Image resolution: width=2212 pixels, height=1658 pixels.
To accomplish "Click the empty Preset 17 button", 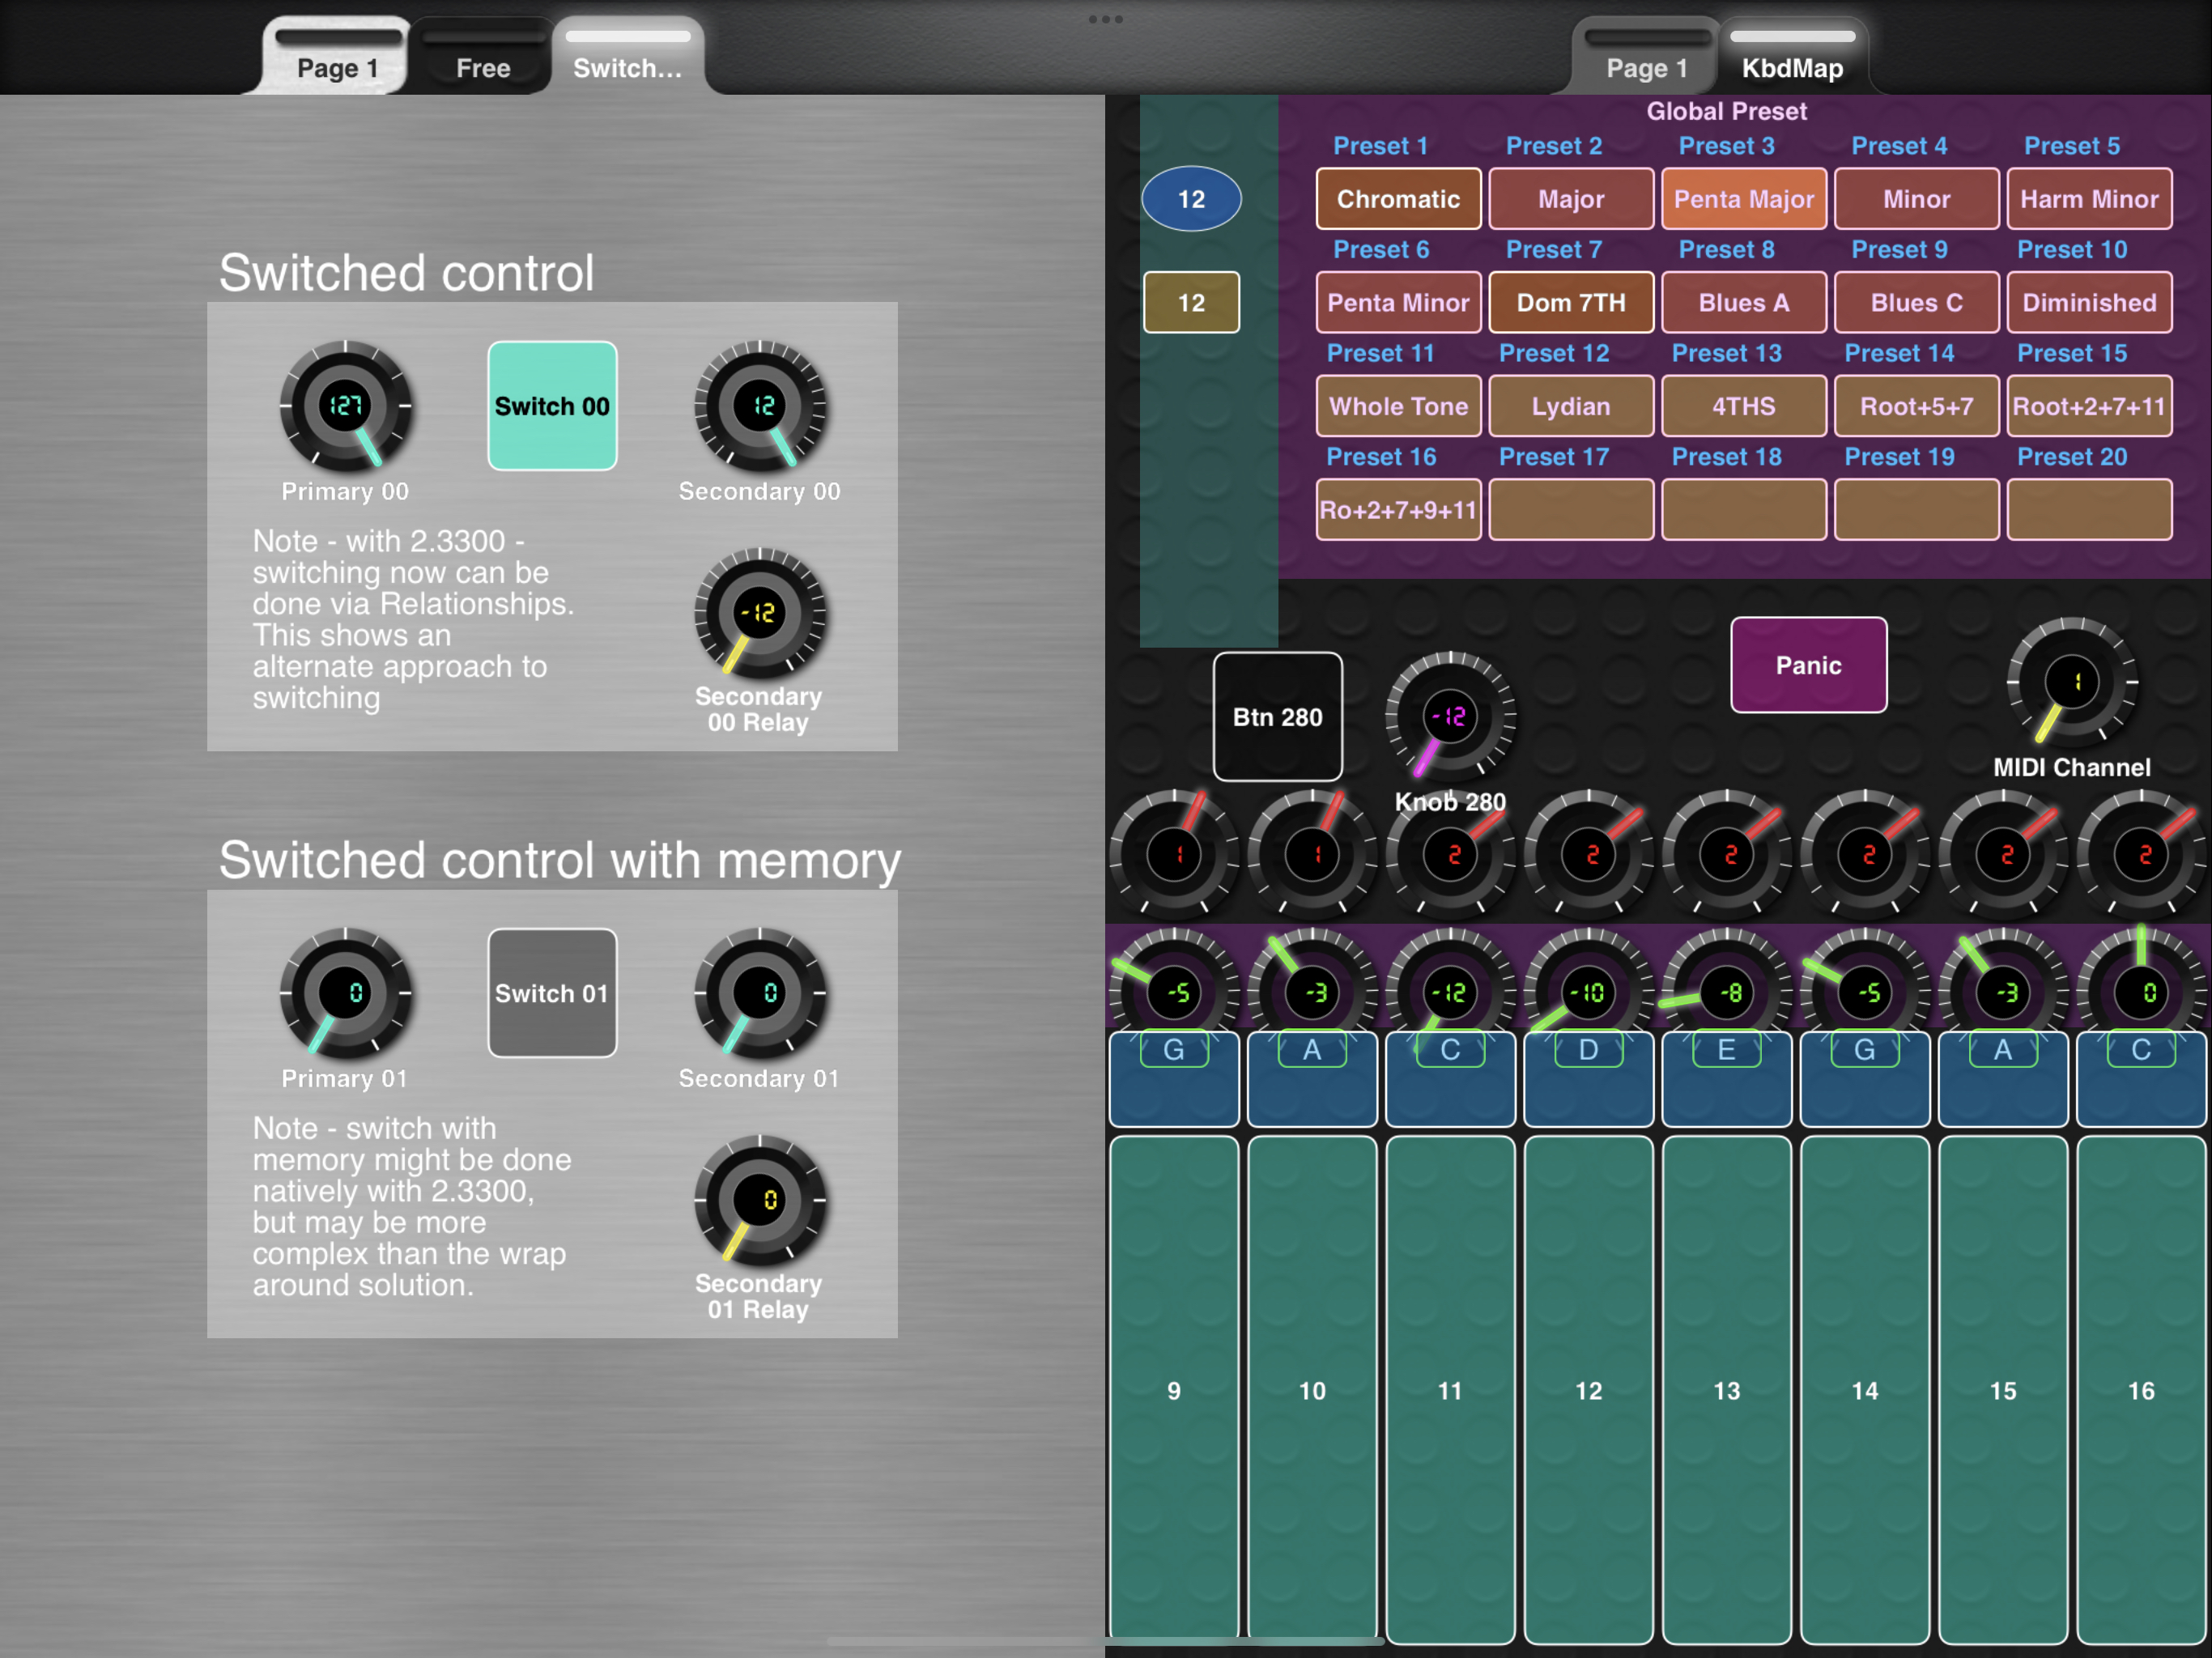I will tap(1571, 510).
